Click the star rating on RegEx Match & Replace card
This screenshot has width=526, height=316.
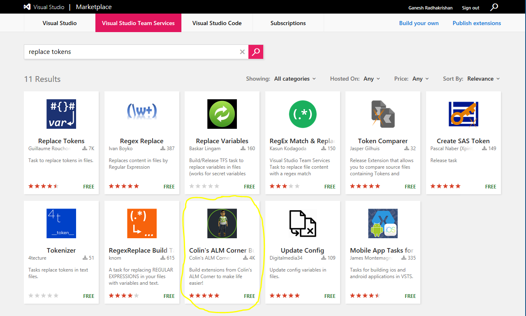[x=285, y=186]
